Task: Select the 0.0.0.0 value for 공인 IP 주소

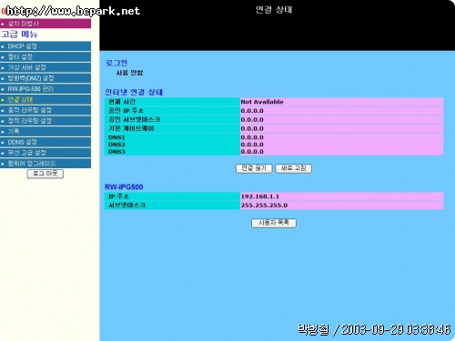Action: (252, 111)
